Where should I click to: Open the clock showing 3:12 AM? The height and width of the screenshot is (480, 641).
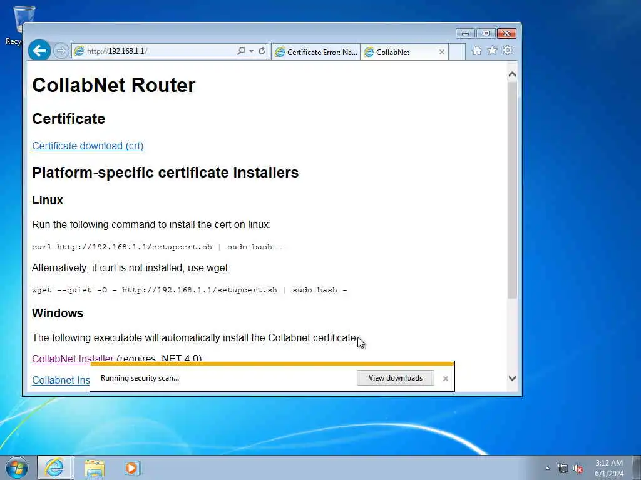pyautogui.click(x=609, y=468)
